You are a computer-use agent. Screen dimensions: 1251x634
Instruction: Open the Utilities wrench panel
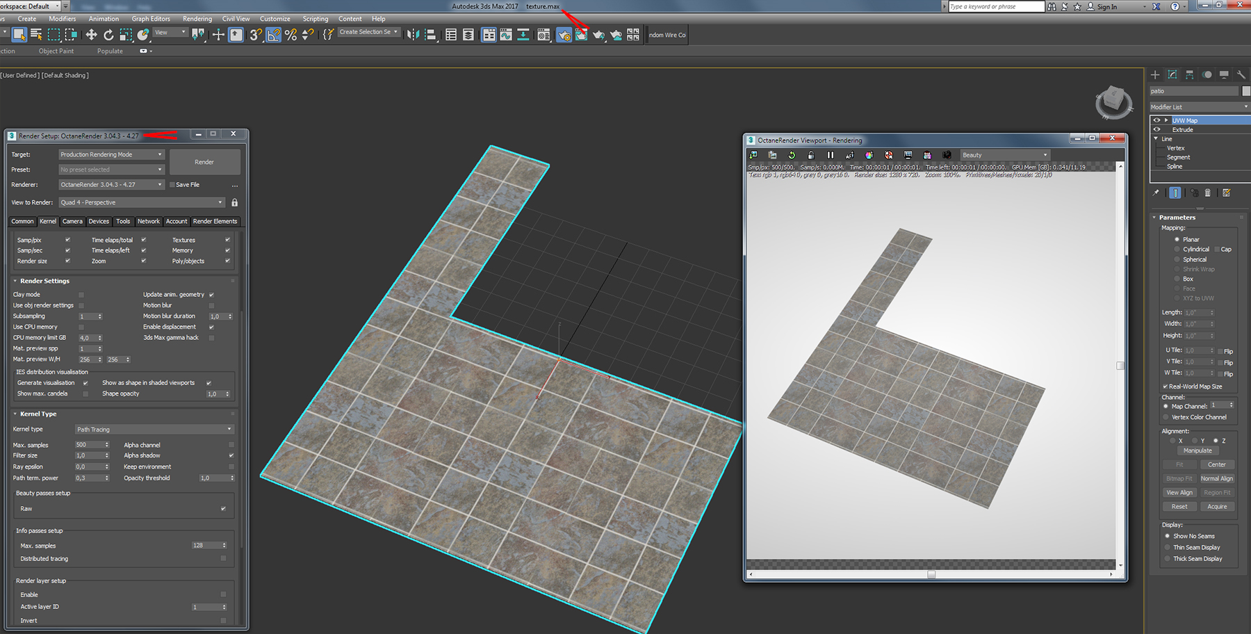tap(1241, 74)
